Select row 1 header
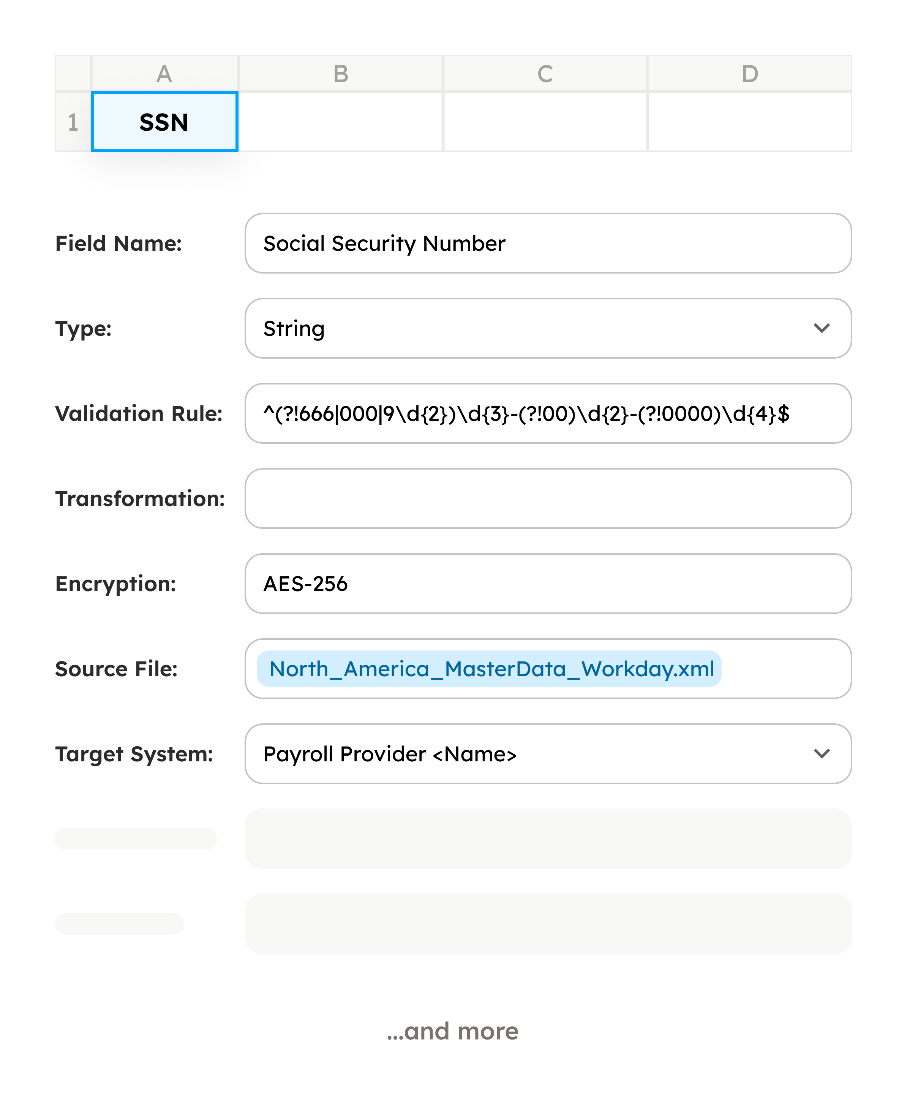Screen dimensions: 910x1101 [73, 122]
